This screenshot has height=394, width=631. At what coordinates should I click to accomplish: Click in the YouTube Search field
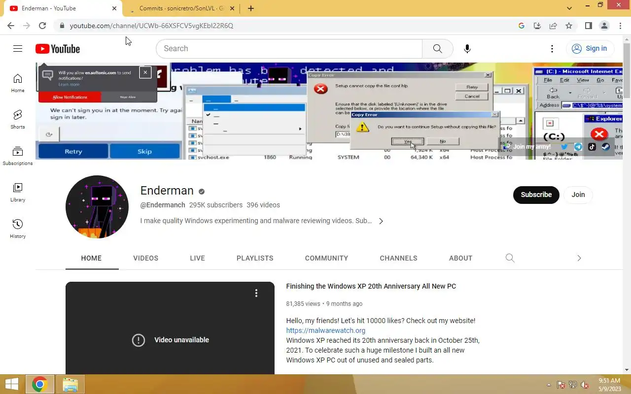point(289,48)
